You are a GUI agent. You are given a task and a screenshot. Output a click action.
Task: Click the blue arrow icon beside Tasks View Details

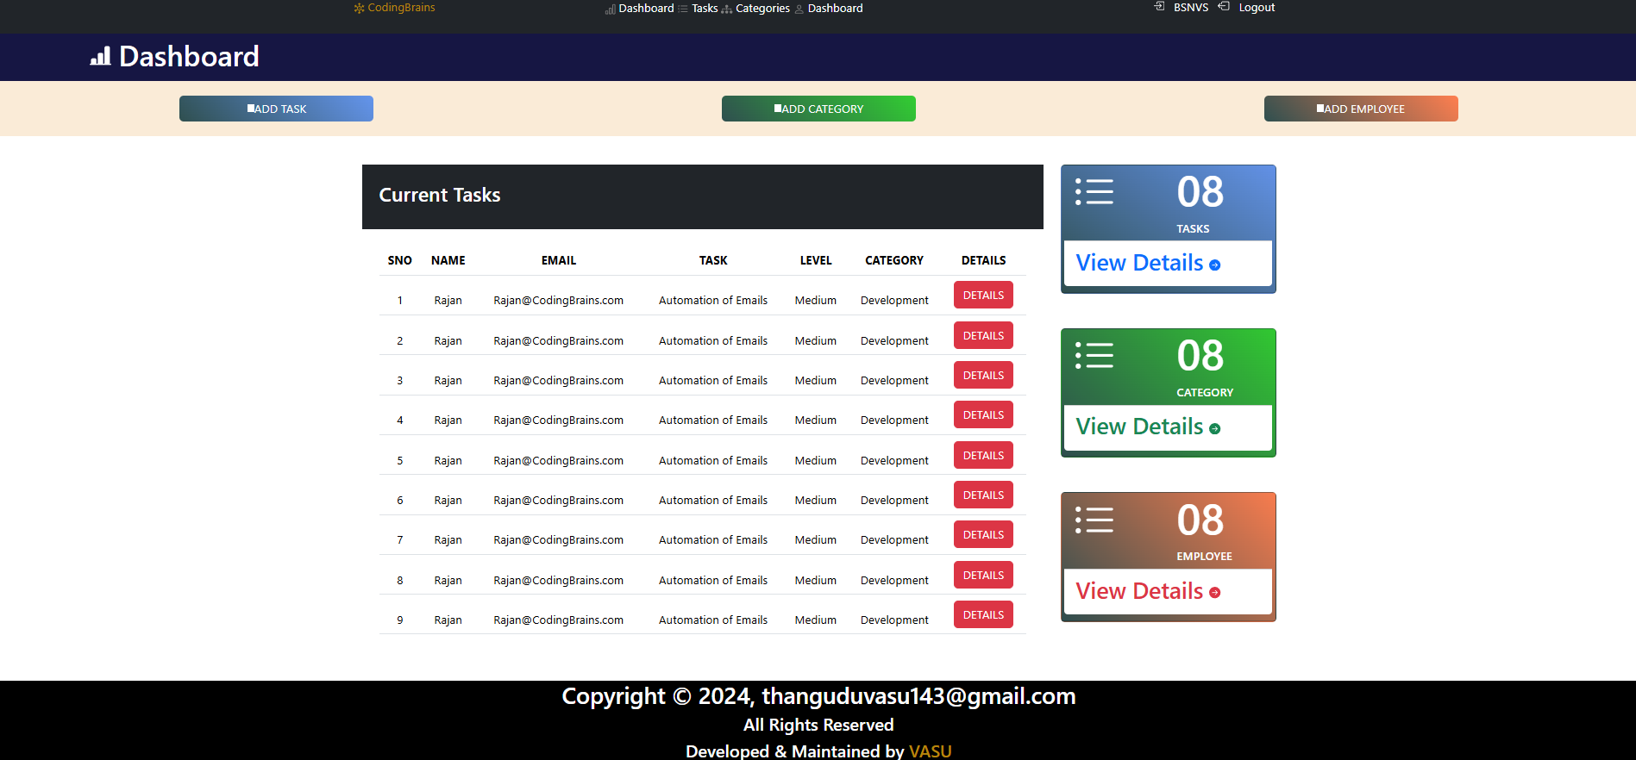[x=1214, y=265]
